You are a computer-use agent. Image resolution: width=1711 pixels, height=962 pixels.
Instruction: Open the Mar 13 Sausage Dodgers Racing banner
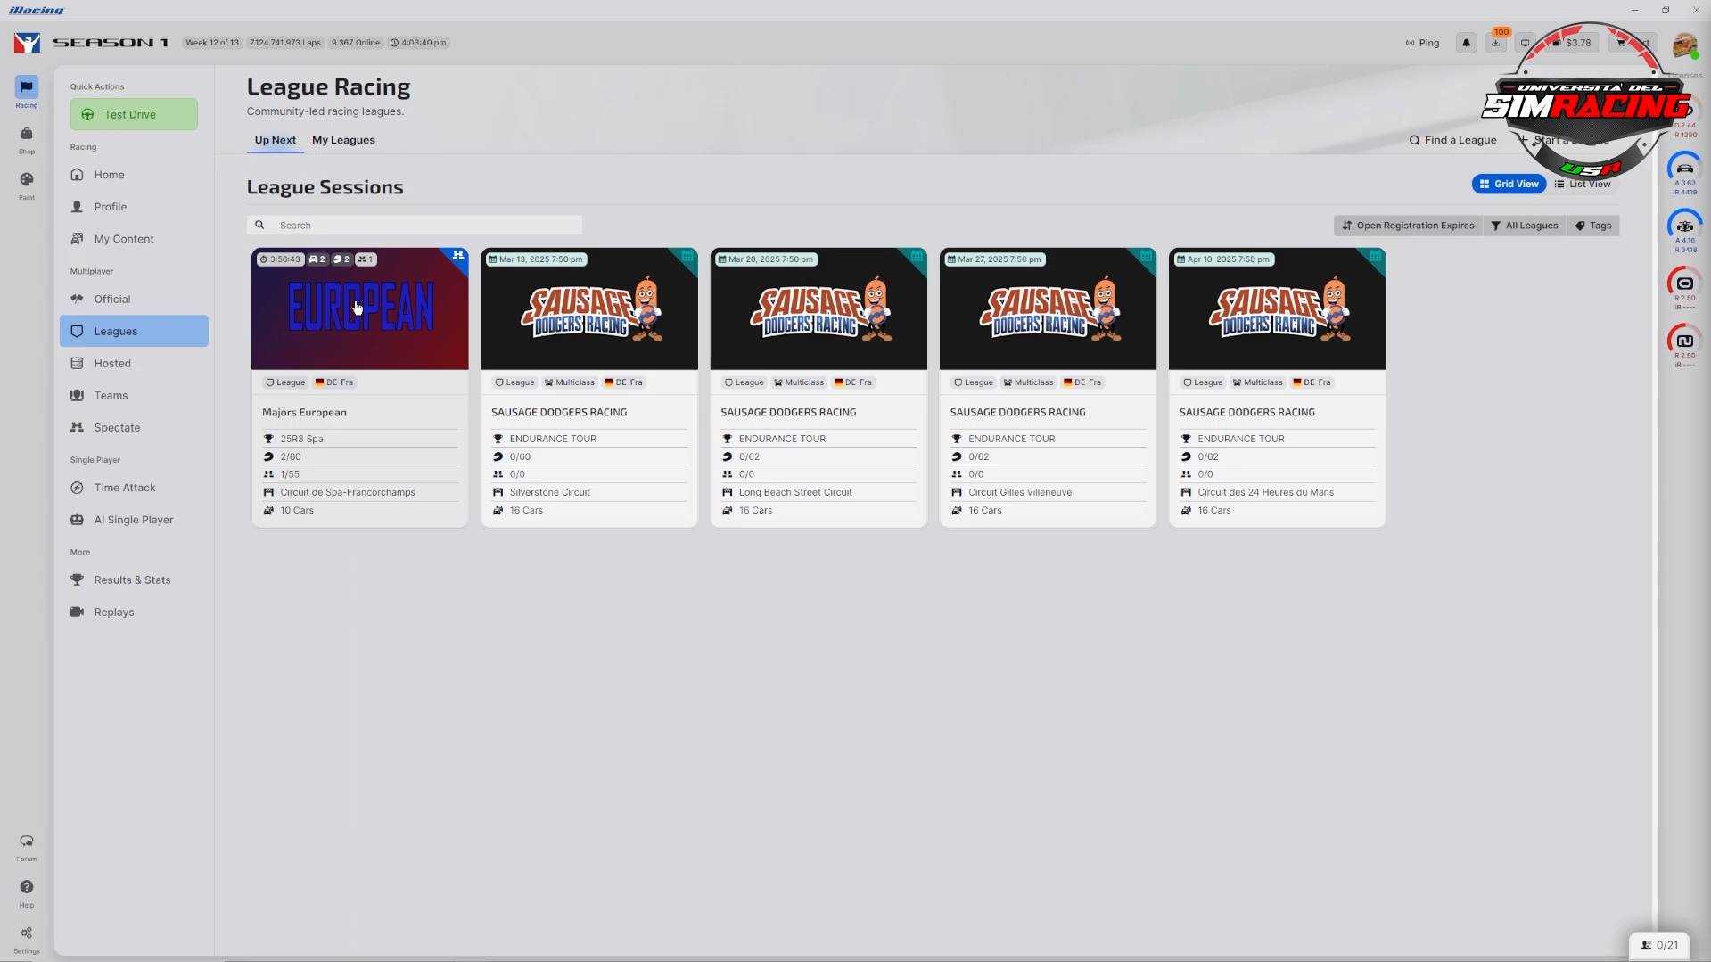pyautogui.click(x=588, y=308)
